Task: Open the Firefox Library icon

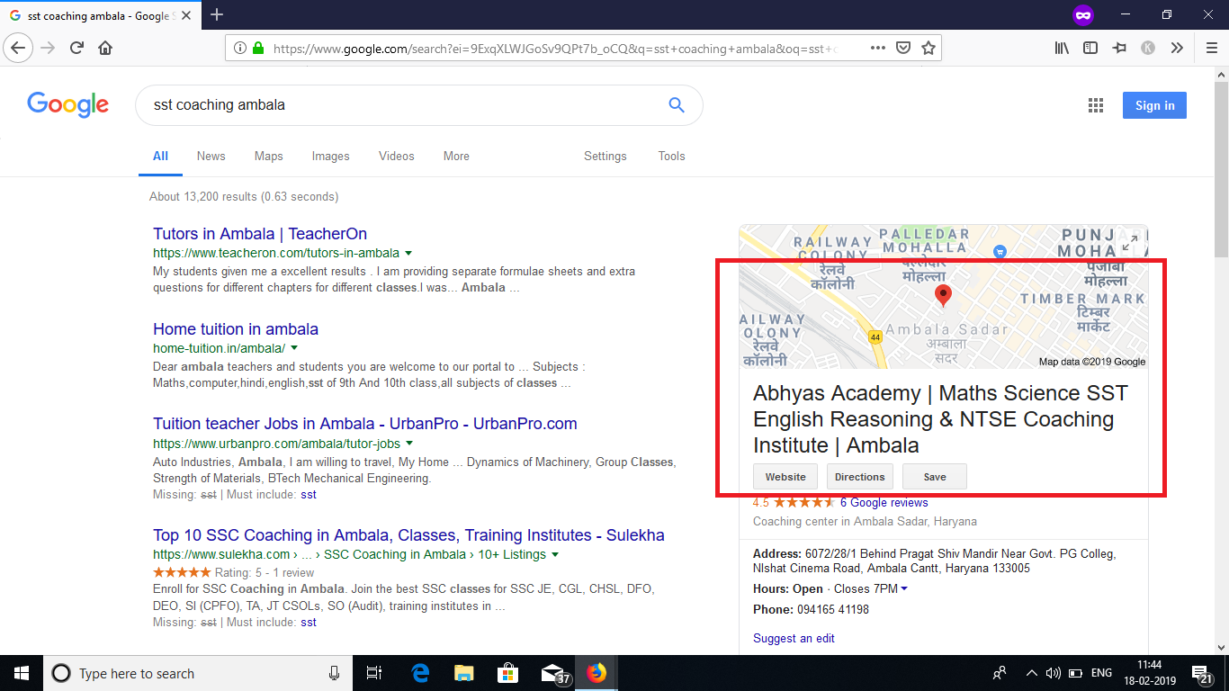Action: tap(1062, 49)
